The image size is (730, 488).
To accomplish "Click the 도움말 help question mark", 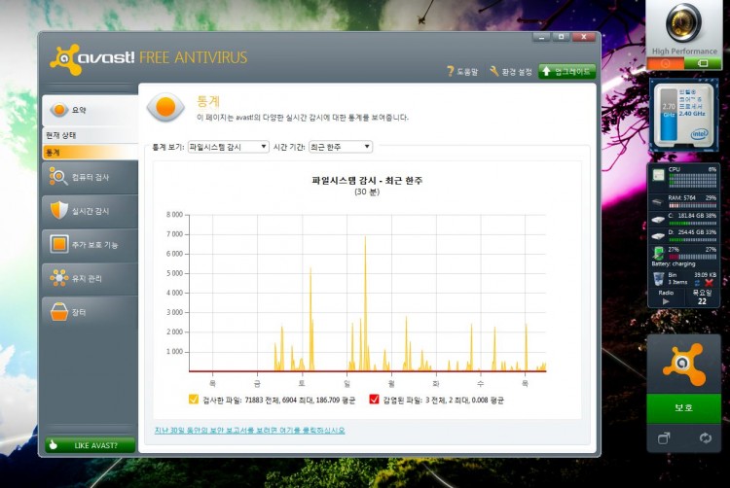I will [x=451, y=71].
